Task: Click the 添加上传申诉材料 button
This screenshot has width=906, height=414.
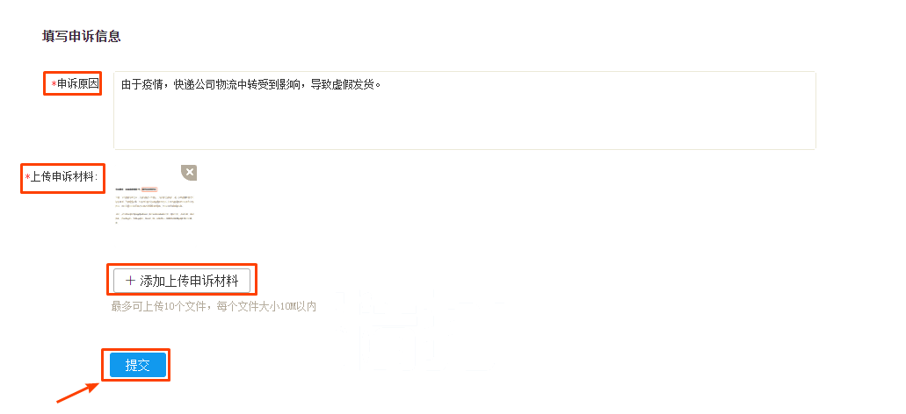Action: pos(182,282)
